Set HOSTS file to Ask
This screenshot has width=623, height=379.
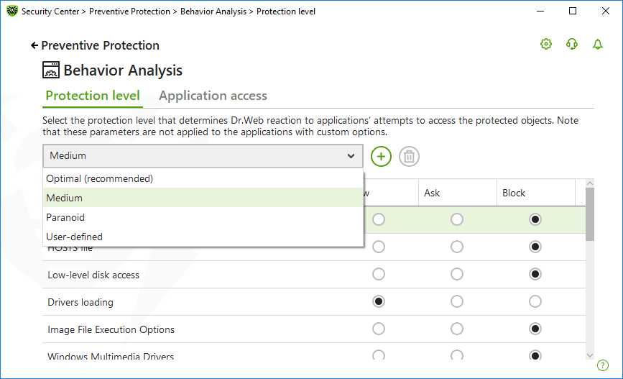pos(457,247)
